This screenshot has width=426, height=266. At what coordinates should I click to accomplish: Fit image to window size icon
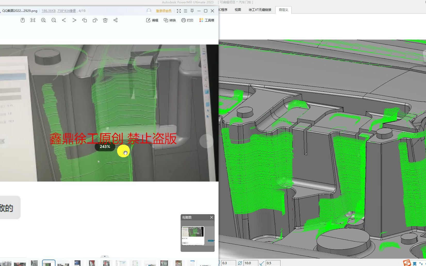tap(33, 20)
